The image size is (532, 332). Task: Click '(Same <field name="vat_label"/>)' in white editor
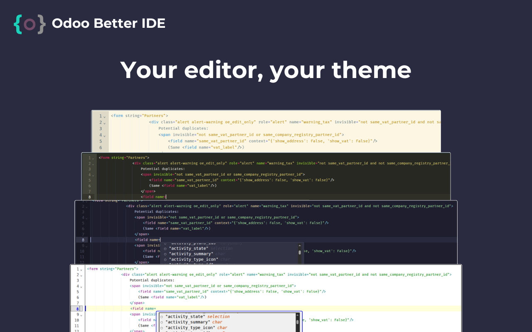pyautogui.click(x=172, y=297)
